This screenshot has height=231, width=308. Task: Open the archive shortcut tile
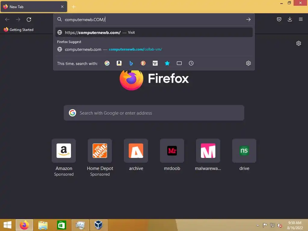(x=136, y=151)
